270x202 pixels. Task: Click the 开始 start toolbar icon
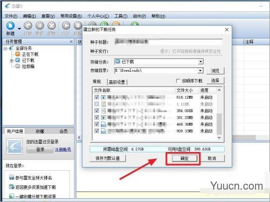point(28,26)
